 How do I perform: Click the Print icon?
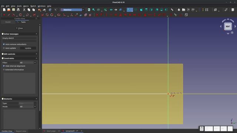(x=18, y=10)
